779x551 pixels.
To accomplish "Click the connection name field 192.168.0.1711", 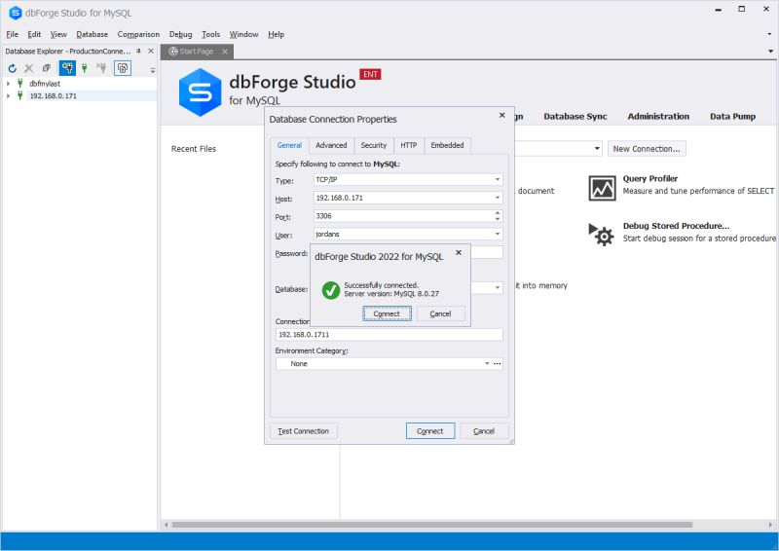I will (389, 334).
